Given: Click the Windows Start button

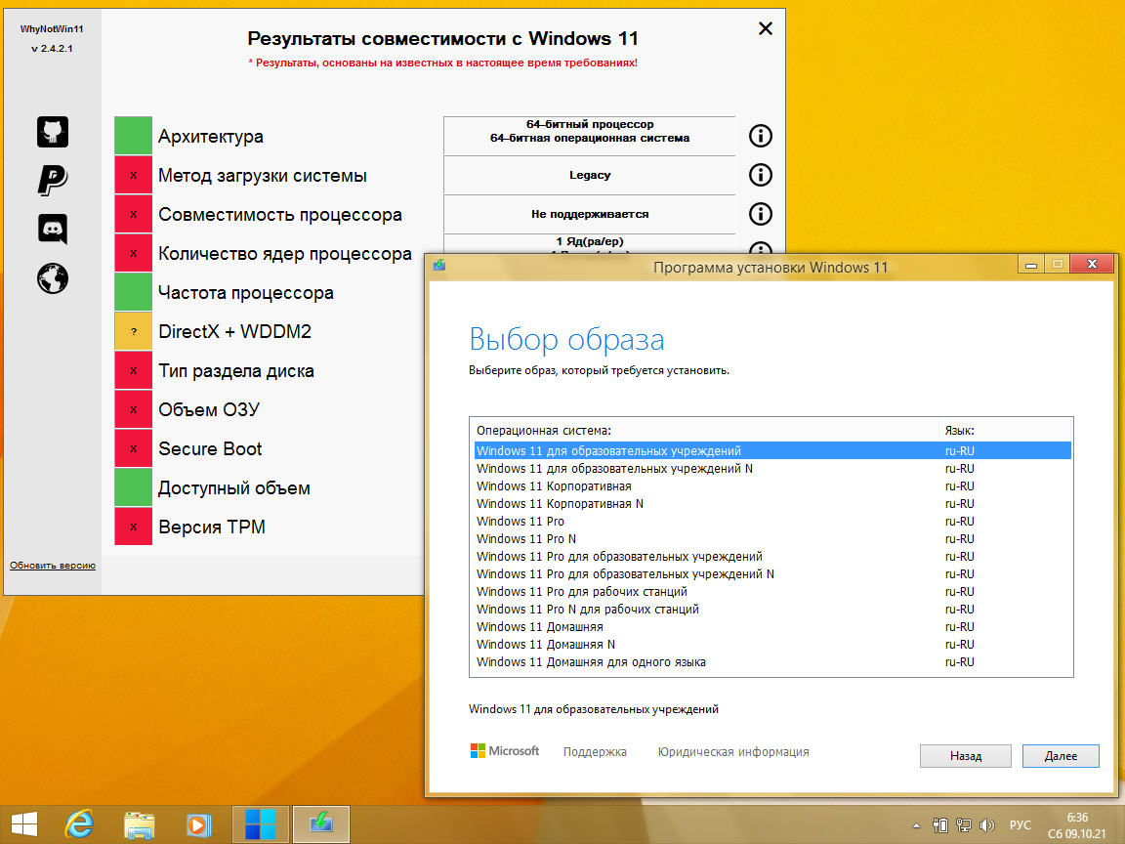Looking at the screenshot, I should [x=24, y=823].
